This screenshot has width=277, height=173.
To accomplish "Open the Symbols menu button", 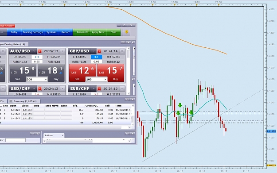I will 51,32.
